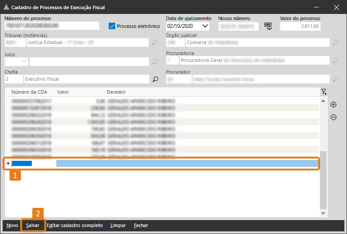Viewport: 347px width, 234px height.
Task: Add a CDA with the plus circle
Action: click(333, 105)
